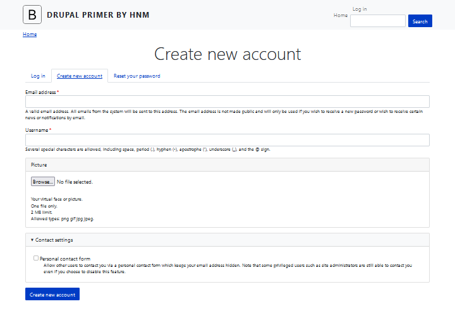Focus the header search text box
This screenshot has height=311, width=455.
[377, 21]
